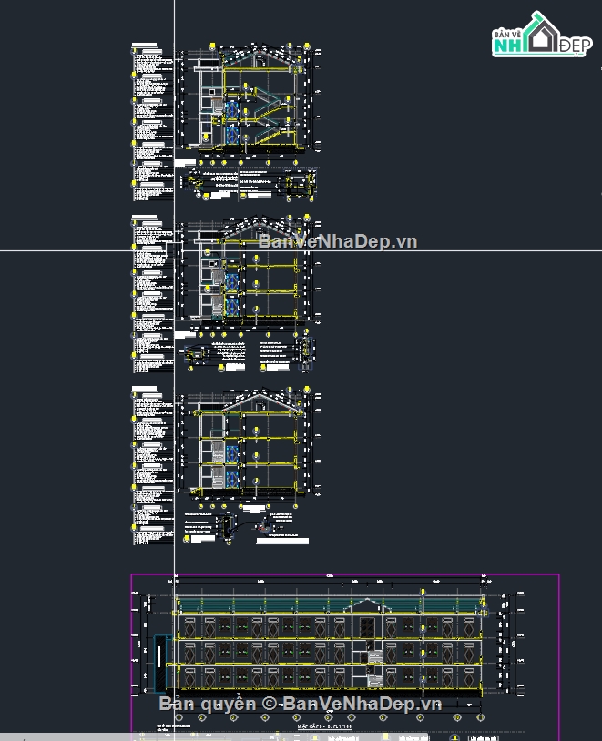Click the 'MẶT CẮT' title under the elevation
The height and width of the screenshot is (741, 602).
tap(324, 726)
